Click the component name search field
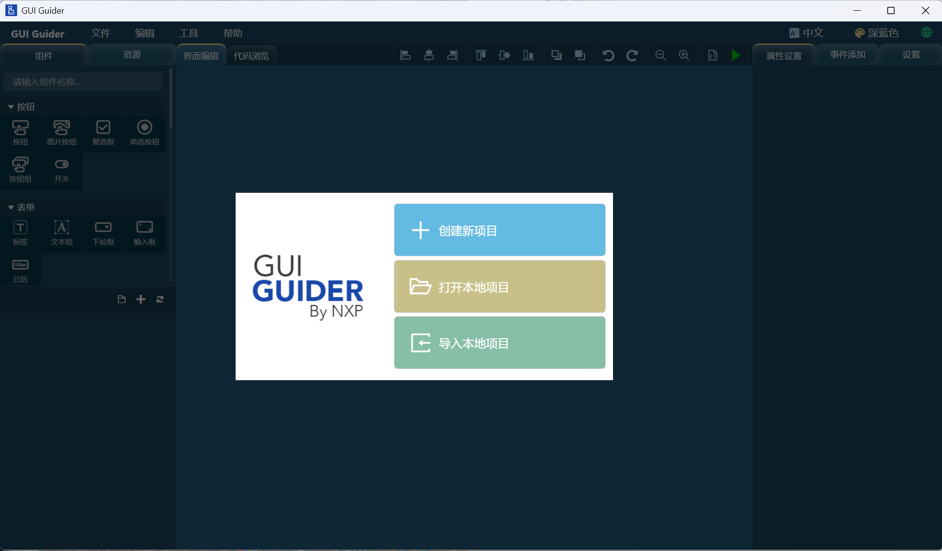Viewport: 942px width, 551px height. coord(82,82)
